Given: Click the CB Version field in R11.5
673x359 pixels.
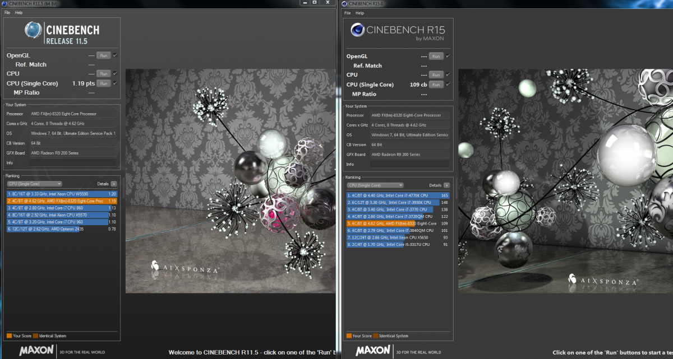Looking at the screenshot, I should point(73,143).
